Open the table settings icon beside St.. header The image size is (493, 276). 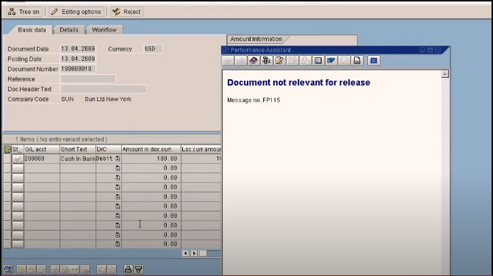(7, 149)
